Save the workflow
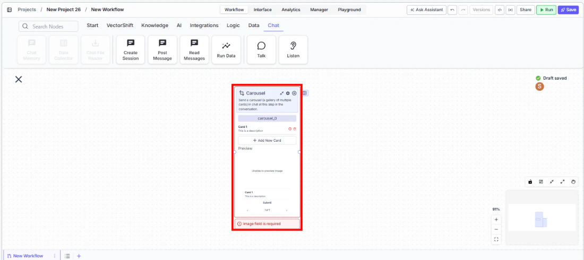 [568, 10]
